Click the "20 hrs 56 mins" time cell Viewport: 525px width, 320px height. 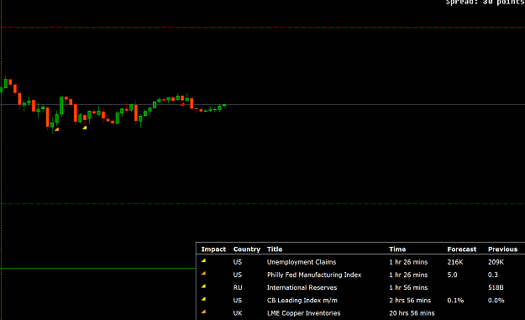coord(412,313)
